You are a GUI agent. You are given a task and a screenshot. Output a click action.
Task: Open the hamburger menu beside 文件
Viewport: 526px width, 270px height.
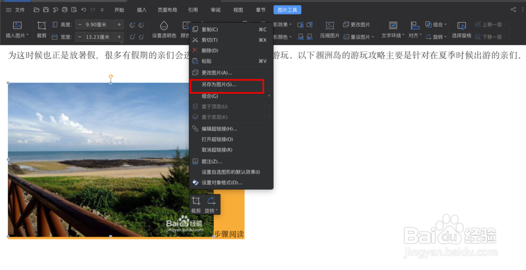click(x=8, y=10)
